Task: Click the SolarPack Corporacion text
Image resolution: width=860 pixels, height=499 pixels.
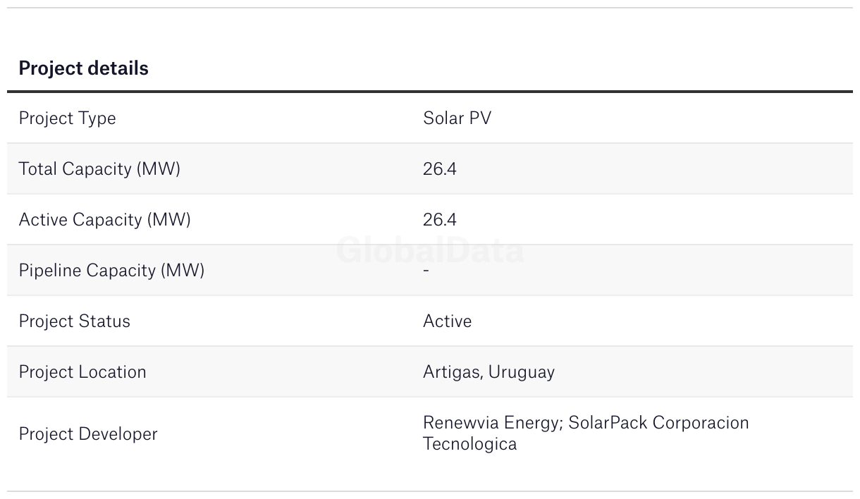Action: coord(658,423)
